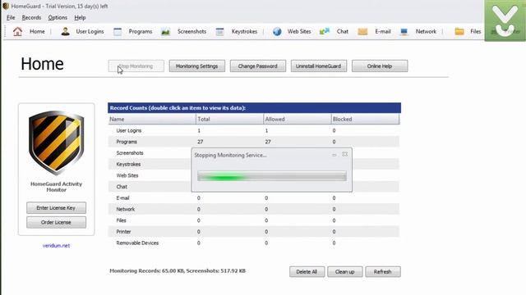Sort by Total column header
Viewport: 526px width, 295px height.
click(x=229, y=119)
